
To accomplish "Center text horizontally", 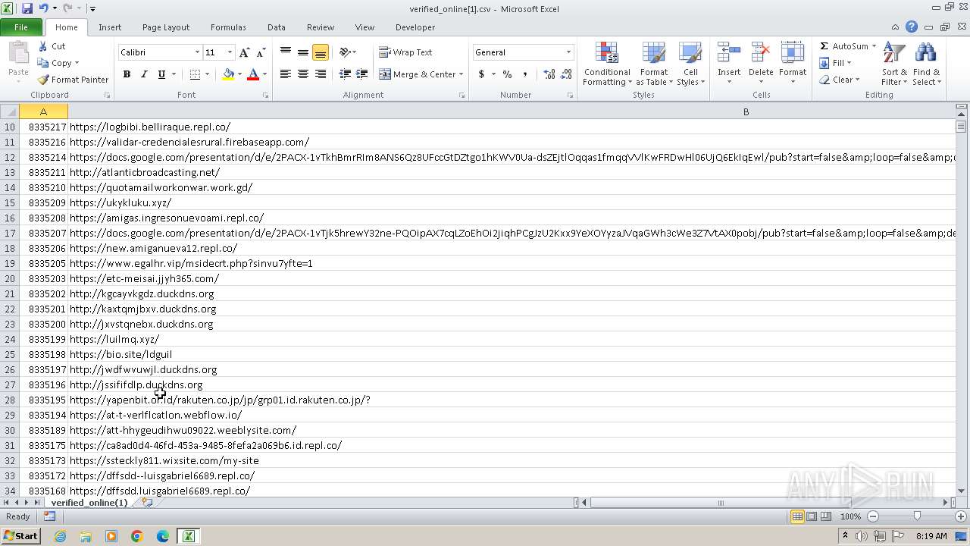I will pos(303,74).
